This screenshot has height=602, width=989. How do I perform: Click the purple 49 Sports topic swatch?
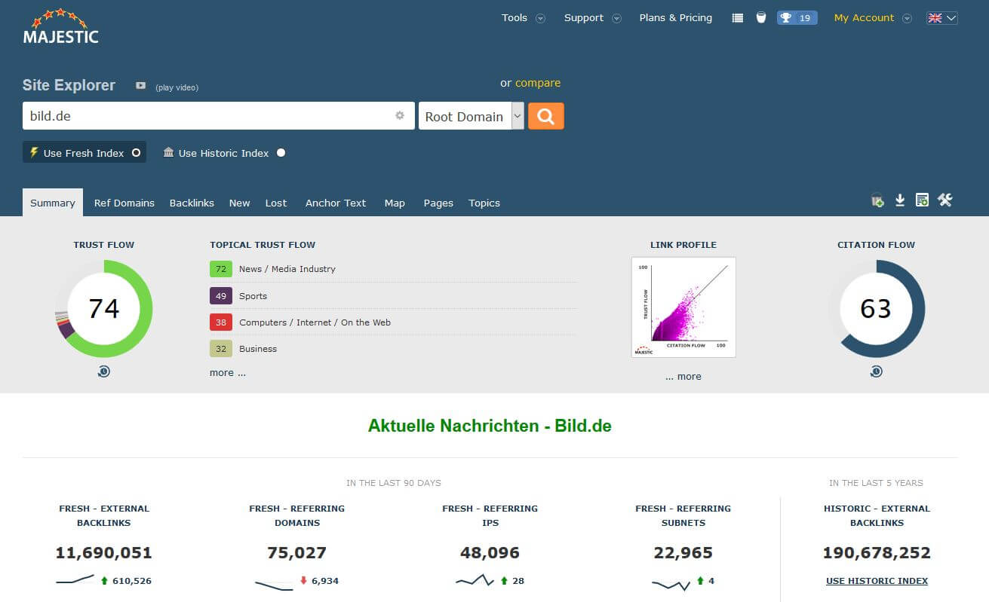point(221,296)
